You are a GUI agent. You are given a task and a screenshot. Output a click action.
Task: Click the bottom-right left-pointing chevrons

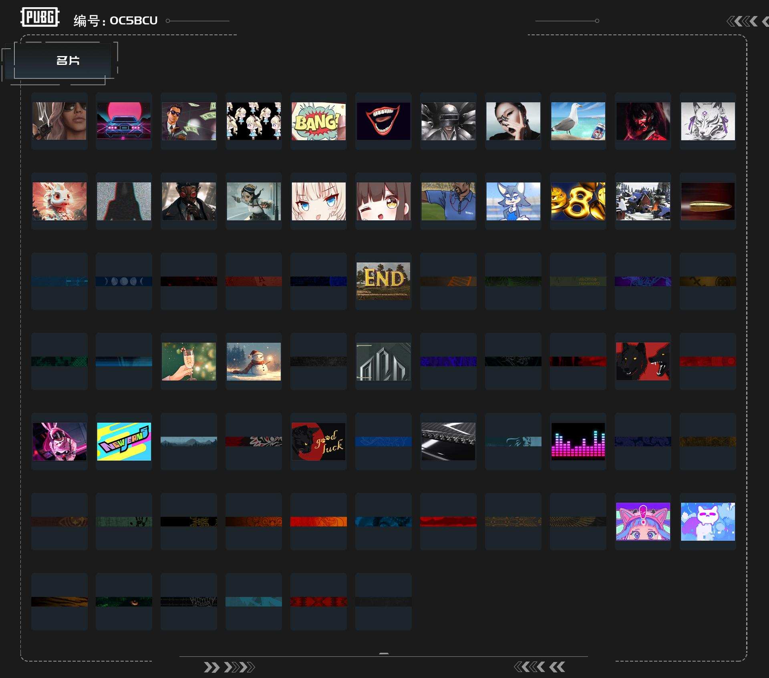pos(540,667)
